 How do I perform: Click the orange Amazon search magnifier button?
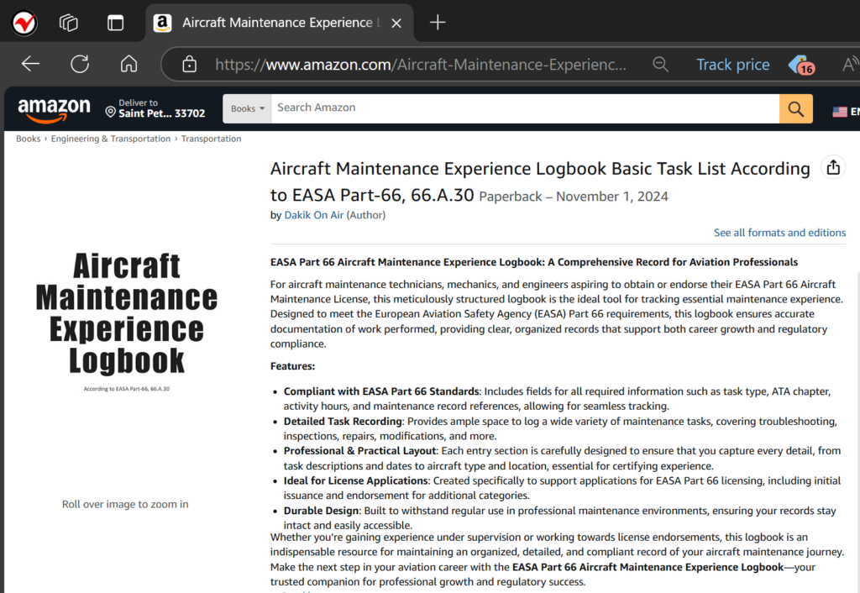click(x=796, y=108)
